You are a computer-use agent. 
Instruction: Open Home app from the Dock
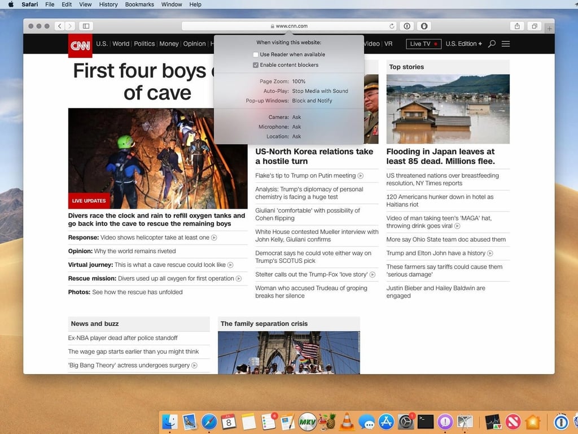pyautogui.click(x=533, y=422)
